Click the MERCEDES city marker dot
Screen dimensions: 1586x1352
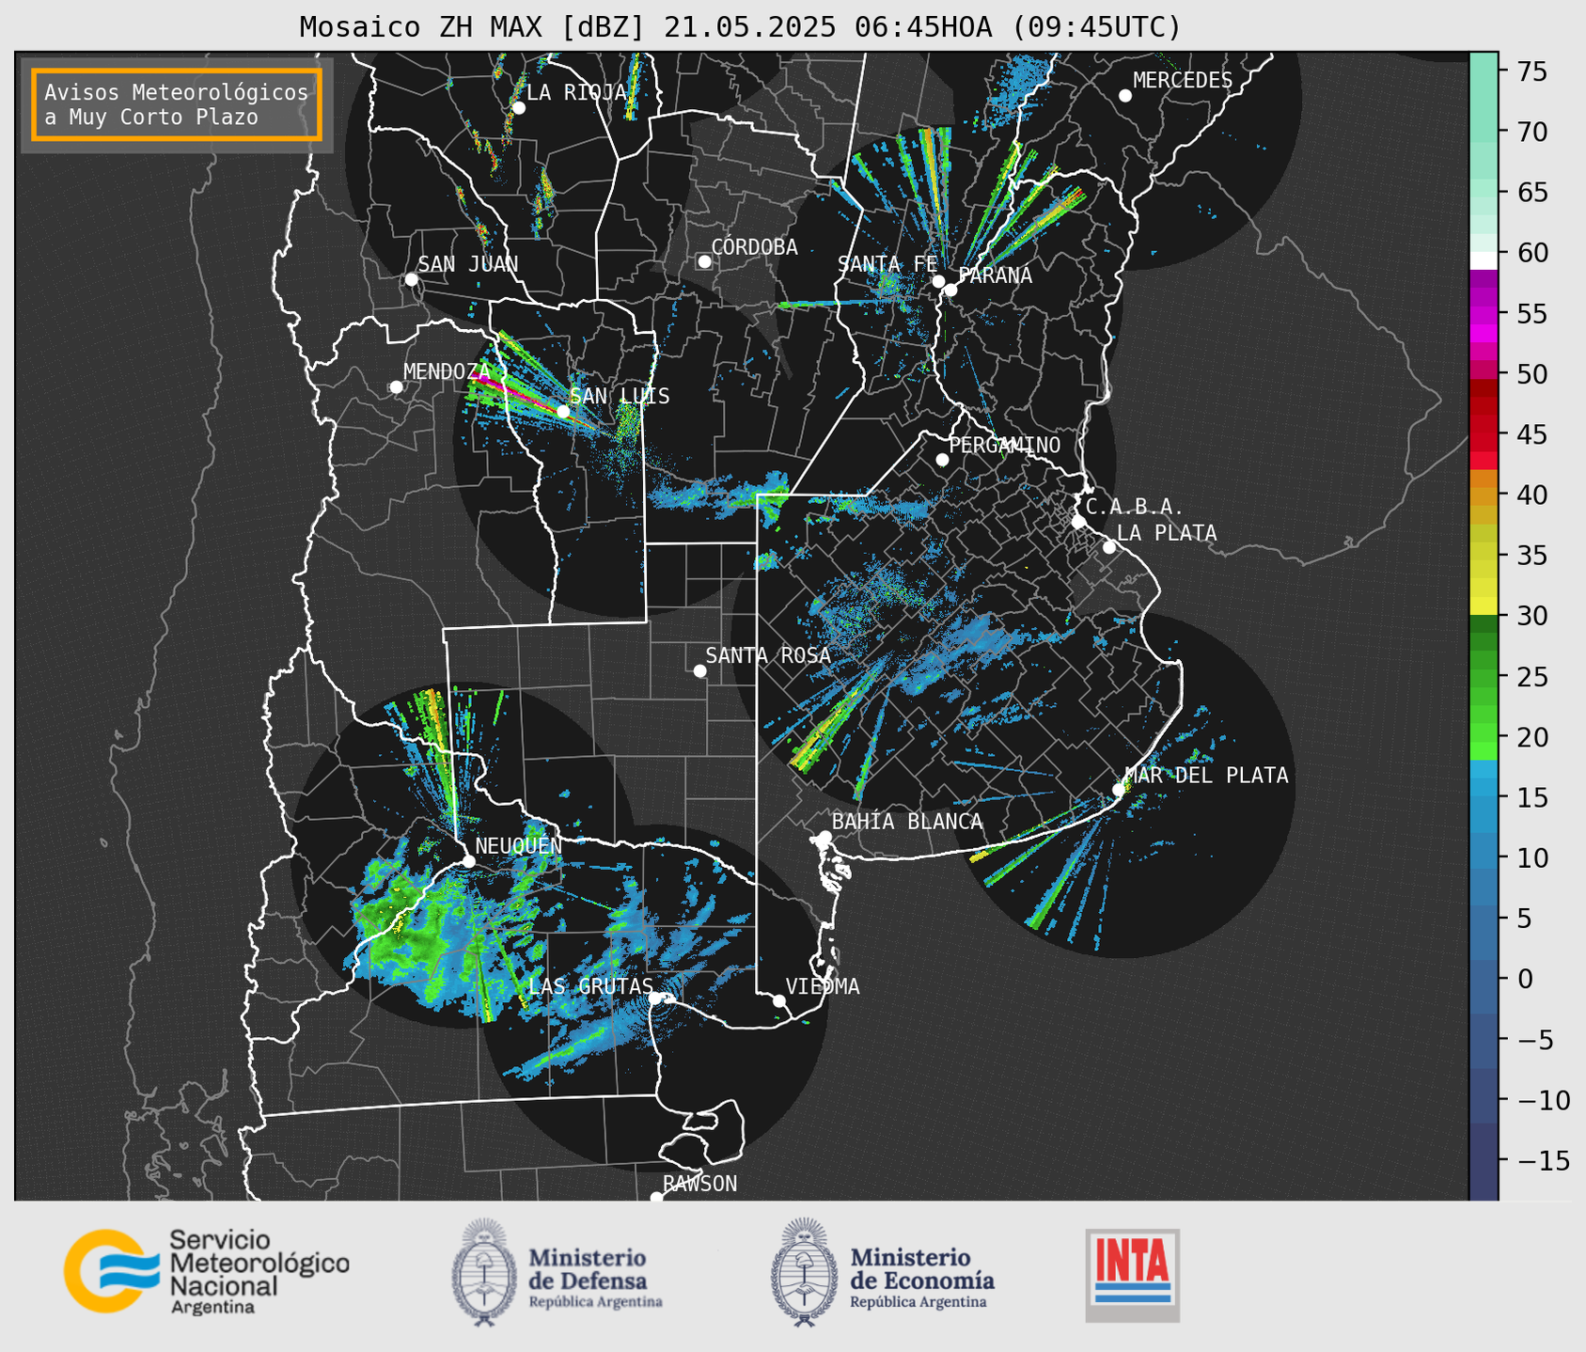(1124, 96)
